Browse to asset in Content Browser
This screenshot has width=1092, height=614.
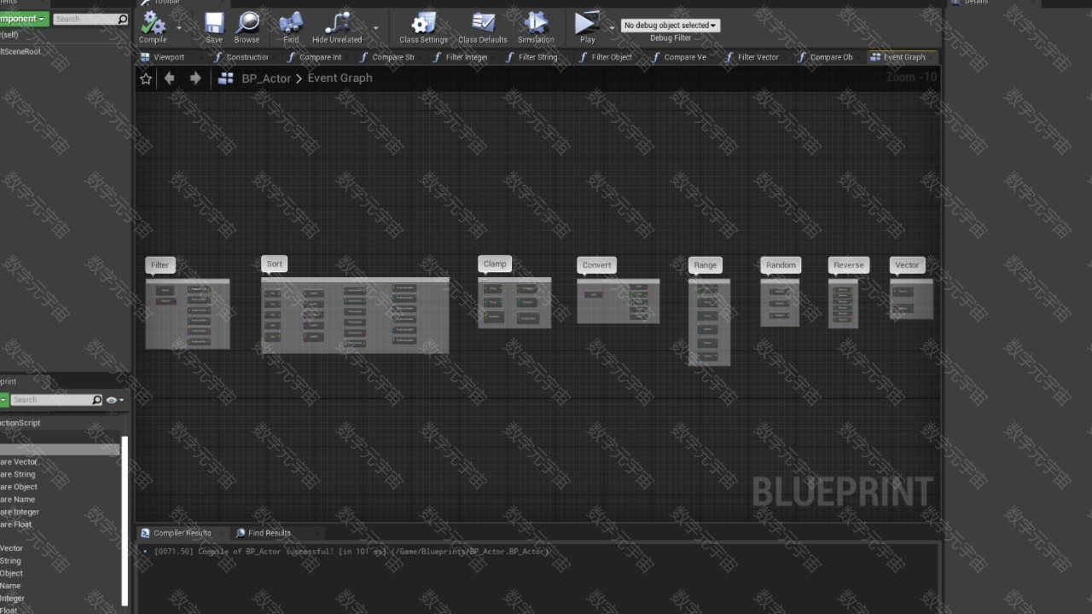[247, 27]
